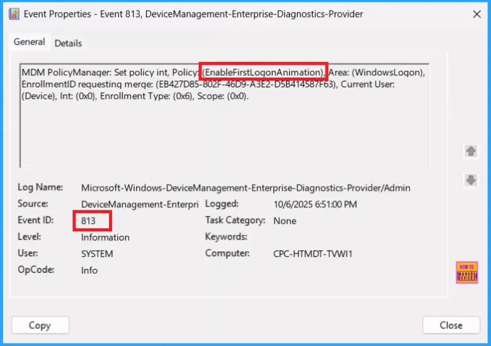491x346 pixels.
Task: Click the Source value DeviceManagement-Enterpri
Action: [x=140, y=204]
